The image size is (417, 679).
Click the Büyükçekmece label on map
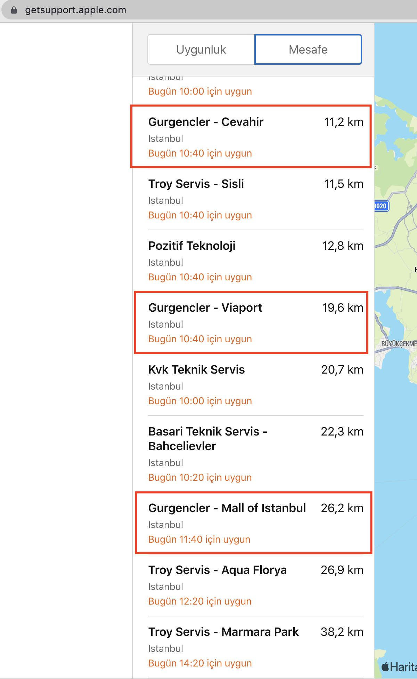[x=399, y=344]
